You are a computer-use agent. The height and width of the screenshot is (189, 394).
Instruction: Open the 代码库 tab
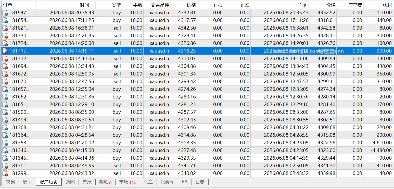click(167, 182)
